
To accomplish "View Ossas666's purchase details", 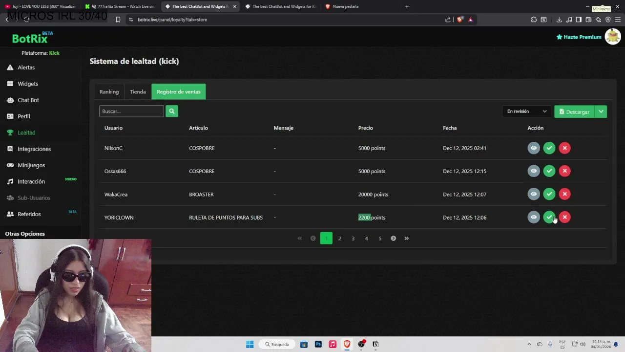I will pyautogui.click(x=534, y=171).
